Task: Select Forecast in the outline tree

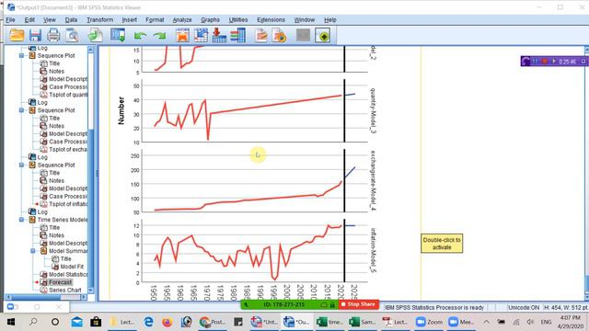Action: tap(60, 282)
